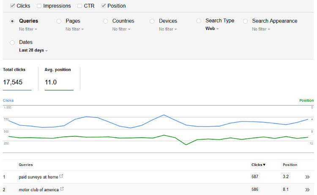The height and width of the screenshot is (195, 317).
Task: Select the Dates radio button
Action: [12, 42]
